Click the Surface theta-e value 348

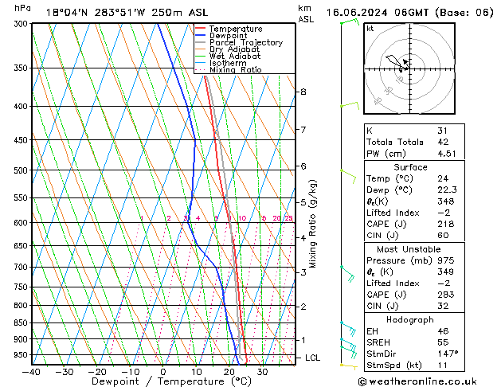point(446,201)
